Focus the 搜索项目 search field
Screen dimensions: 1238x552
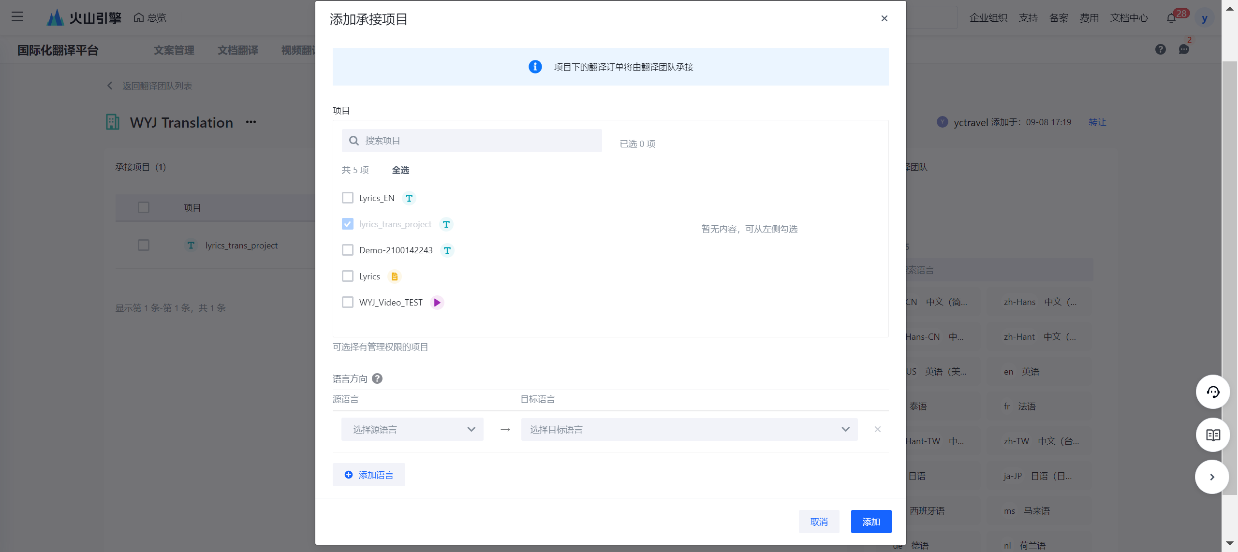pyautogui.click(x=472, y=141)
